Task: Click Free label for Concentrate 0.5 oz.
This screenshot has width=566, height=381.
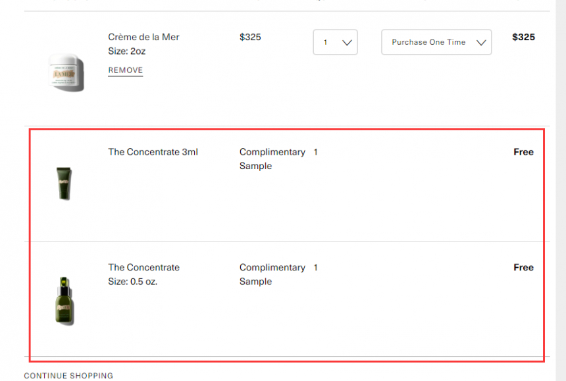Action: coord(523,267)
